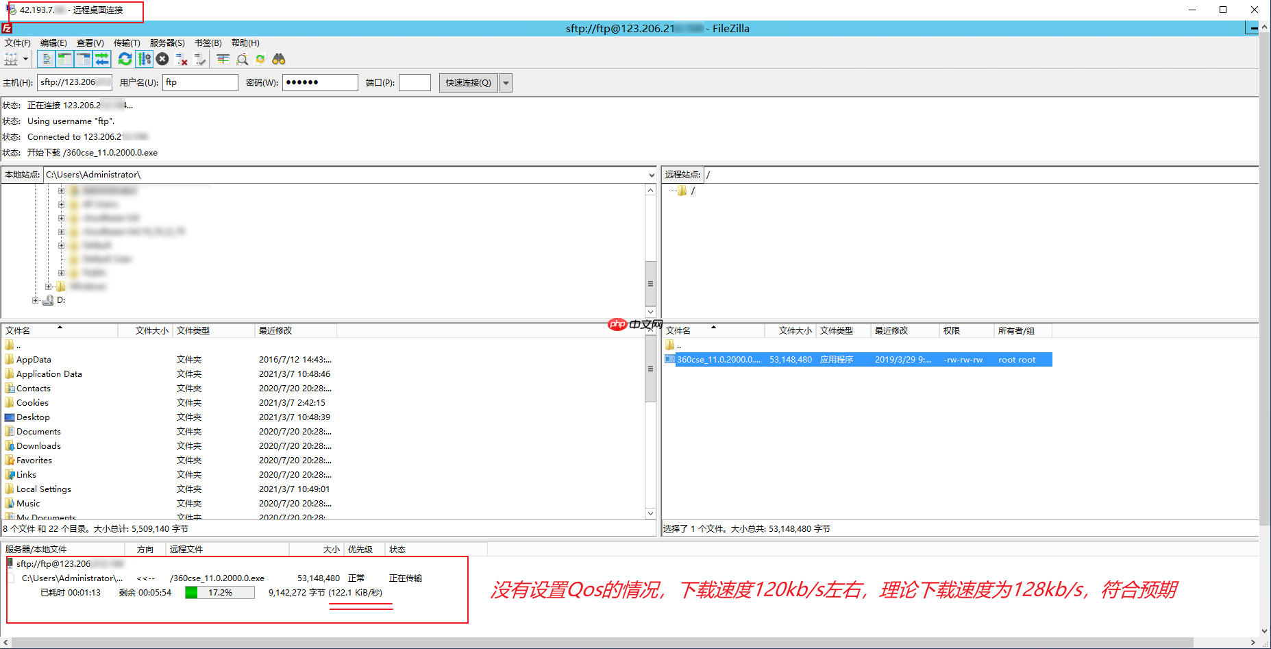Viewport: 1271px width, 649px height.
Task: Toggle processing of the transfer queue
Action: [144, 59]
